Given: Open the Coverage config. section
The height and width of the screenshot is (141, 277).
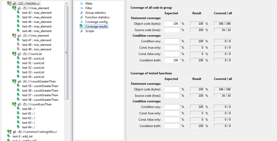Looking at the screenshot, I should (97, 22).
